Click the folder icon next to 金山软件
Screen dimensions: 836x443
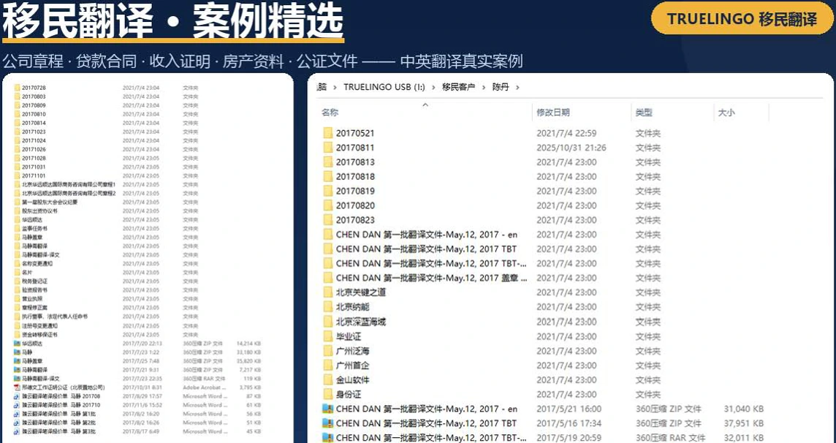[328, 379]
